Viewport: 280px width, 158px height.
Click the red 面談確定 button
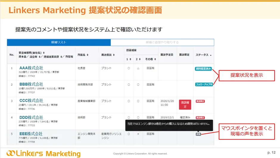point(185,105)
